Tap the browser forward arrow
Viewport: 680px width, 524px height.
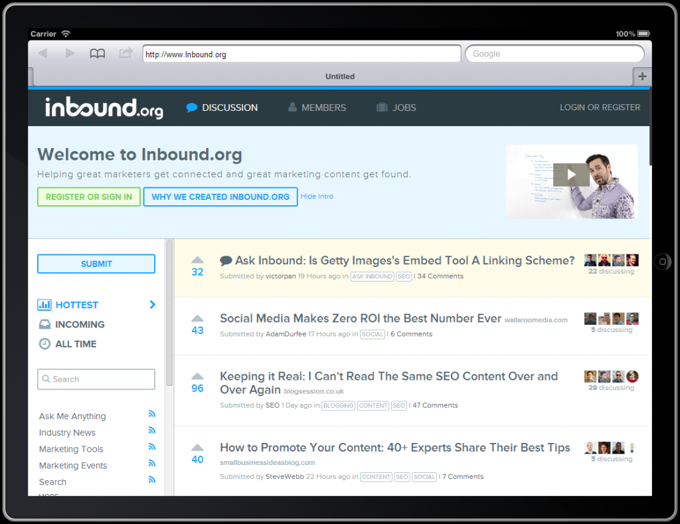[x=70, y=53]
